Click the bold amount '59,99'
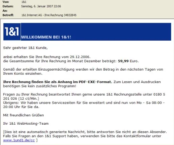 click(123, 61)
